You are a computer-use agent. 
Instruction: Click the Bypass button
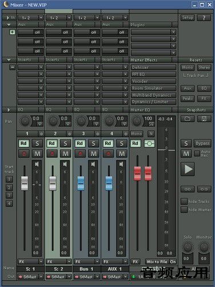(x=202, y=143)
